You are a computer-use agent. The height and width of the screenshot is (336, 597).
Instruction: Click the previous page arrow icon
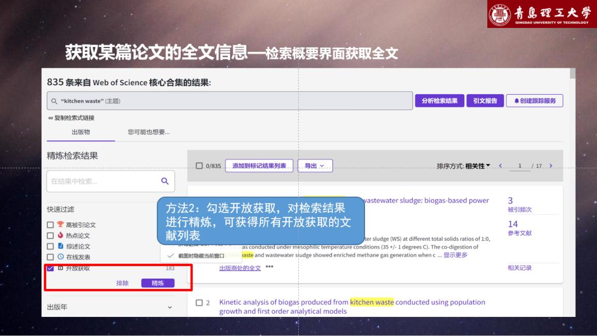pyautogui.click(x=500, y=166)
